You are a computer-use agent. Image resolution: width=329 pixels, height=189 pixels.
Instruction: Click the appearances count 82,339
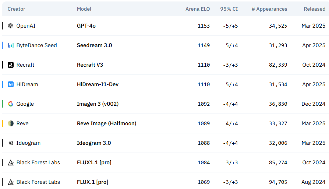(278, 65)
